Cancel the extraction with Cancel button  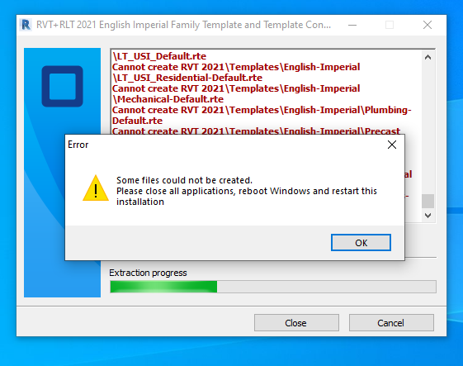point(391,323)
